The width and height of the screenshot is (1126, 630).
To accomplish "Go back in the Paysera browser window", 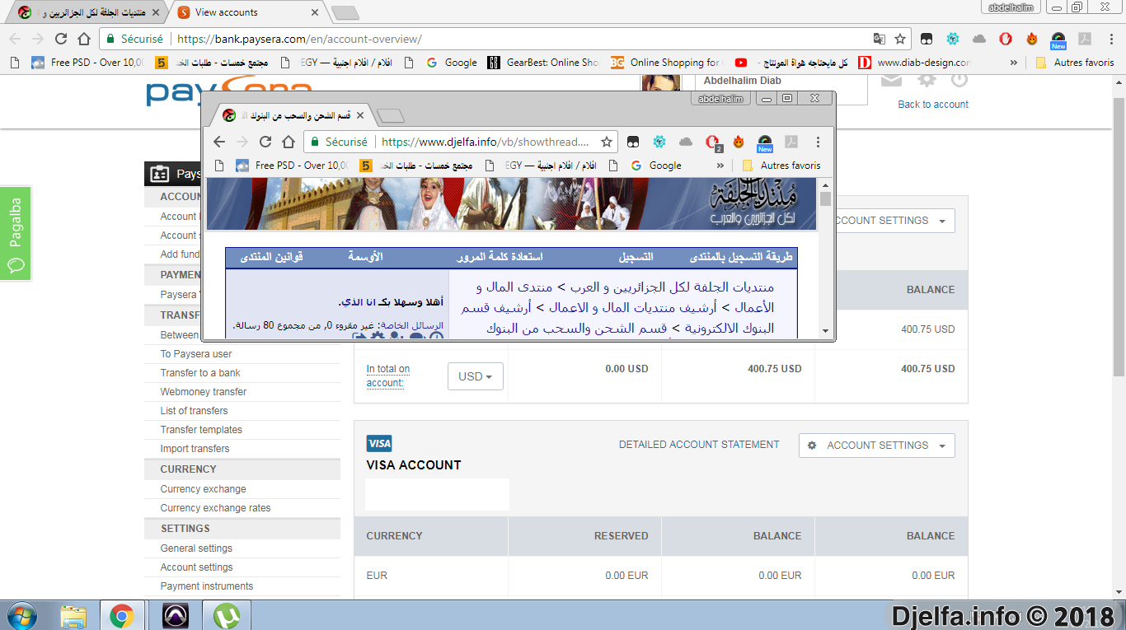I will [15, 39].
